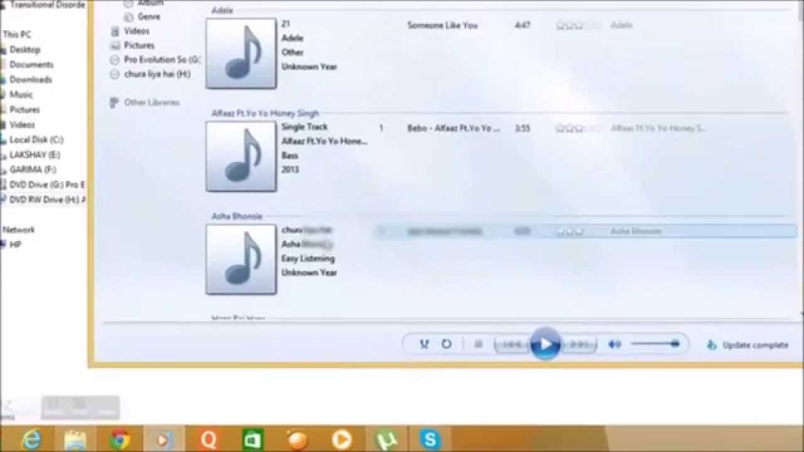Open the green Store icon on taskbar
804x452 pixels.
pyautogui.click(x=253, y=439)
